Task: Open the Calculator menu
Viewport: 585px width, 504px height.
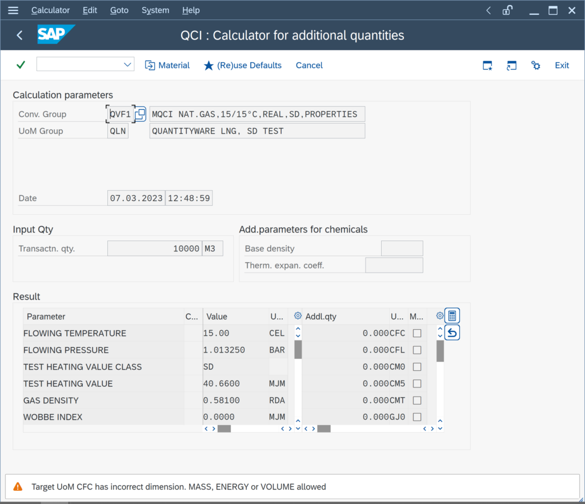Action: tap(50, 10)
